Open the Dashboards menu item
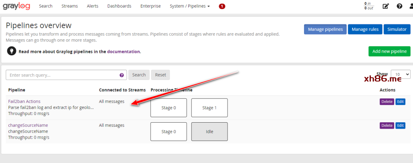413x163 pixels. pos(119,6)
